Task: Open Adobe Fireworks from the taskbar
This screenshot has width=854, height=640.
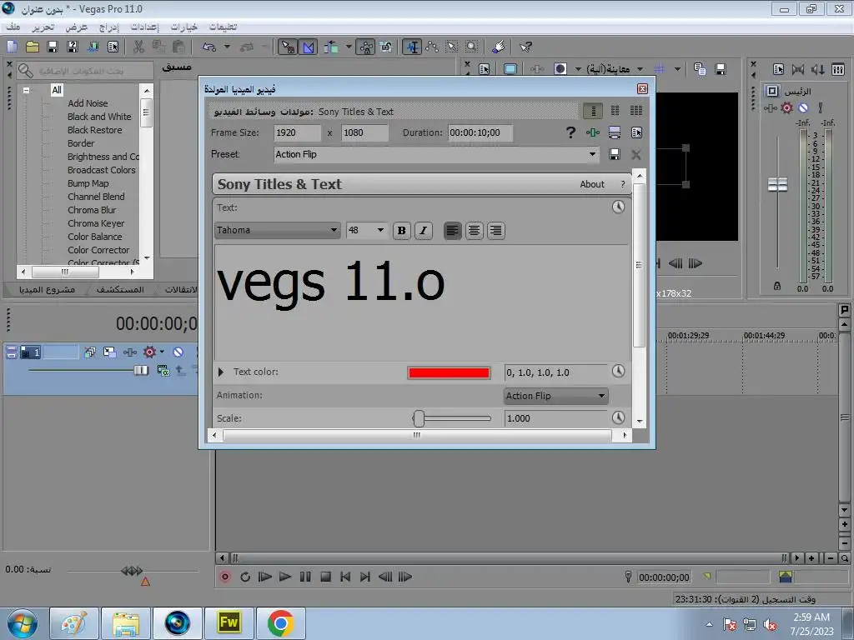Action: click(229, 623)
